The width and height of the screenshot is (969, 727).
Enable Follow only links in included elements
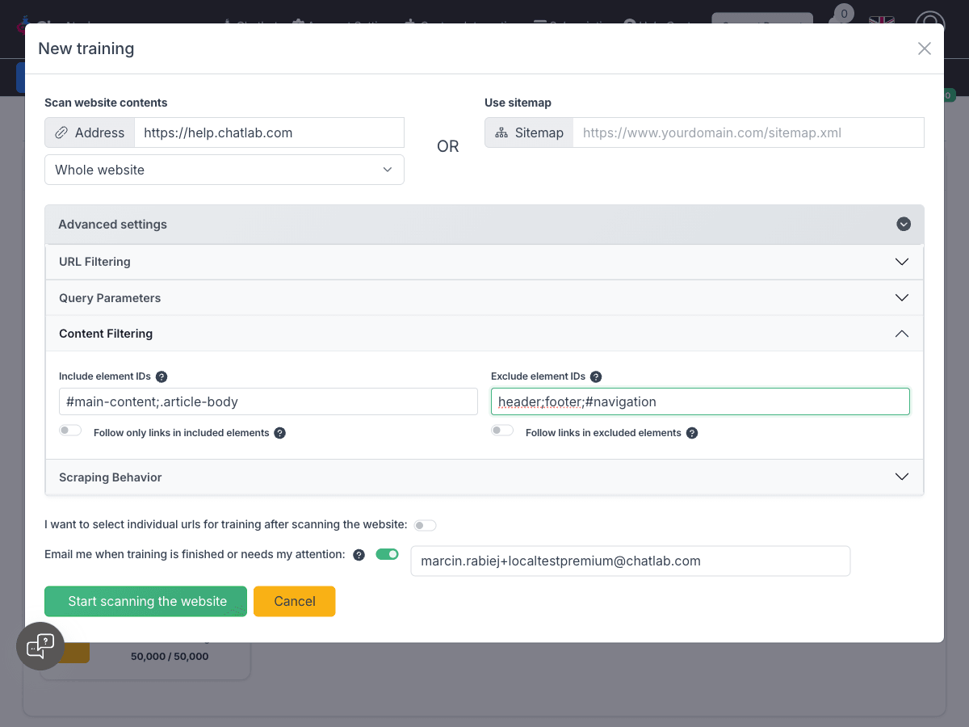click(x=71, y=431)
